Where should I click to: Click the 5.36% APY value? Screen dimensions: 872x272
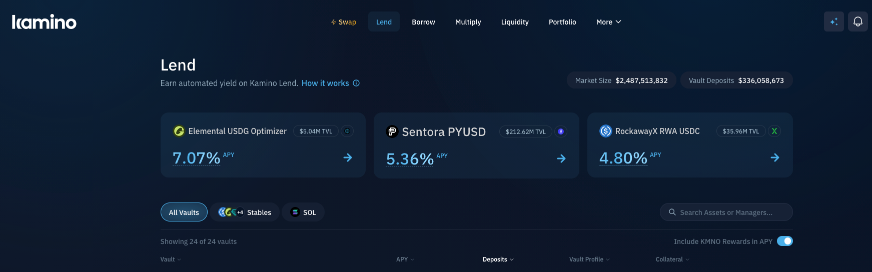[410, 159]
